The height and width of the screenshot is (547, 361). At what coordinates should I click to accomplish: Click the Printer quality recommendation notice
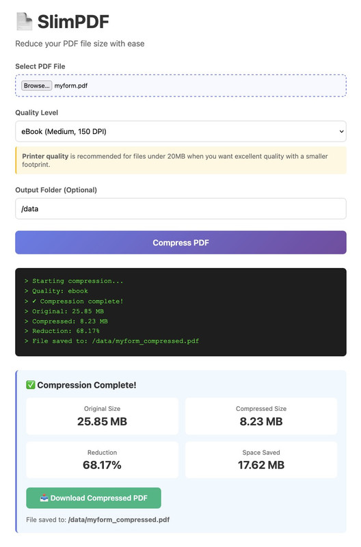[x=180, y=161]
